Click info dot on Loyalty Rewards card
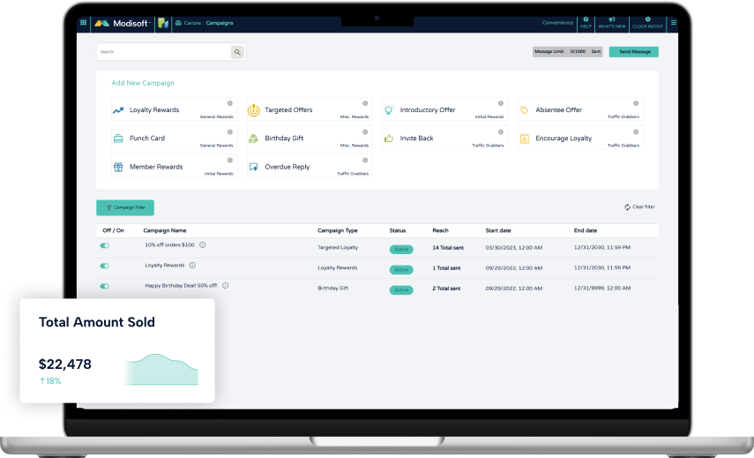The height and width of the screenshot is (458, 754). point(230,103)
